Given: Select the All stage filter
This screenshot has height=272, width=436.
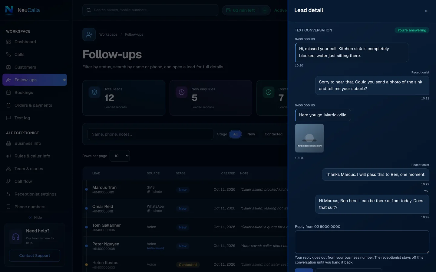Looking at the screenshot, I should click(235, 134).
